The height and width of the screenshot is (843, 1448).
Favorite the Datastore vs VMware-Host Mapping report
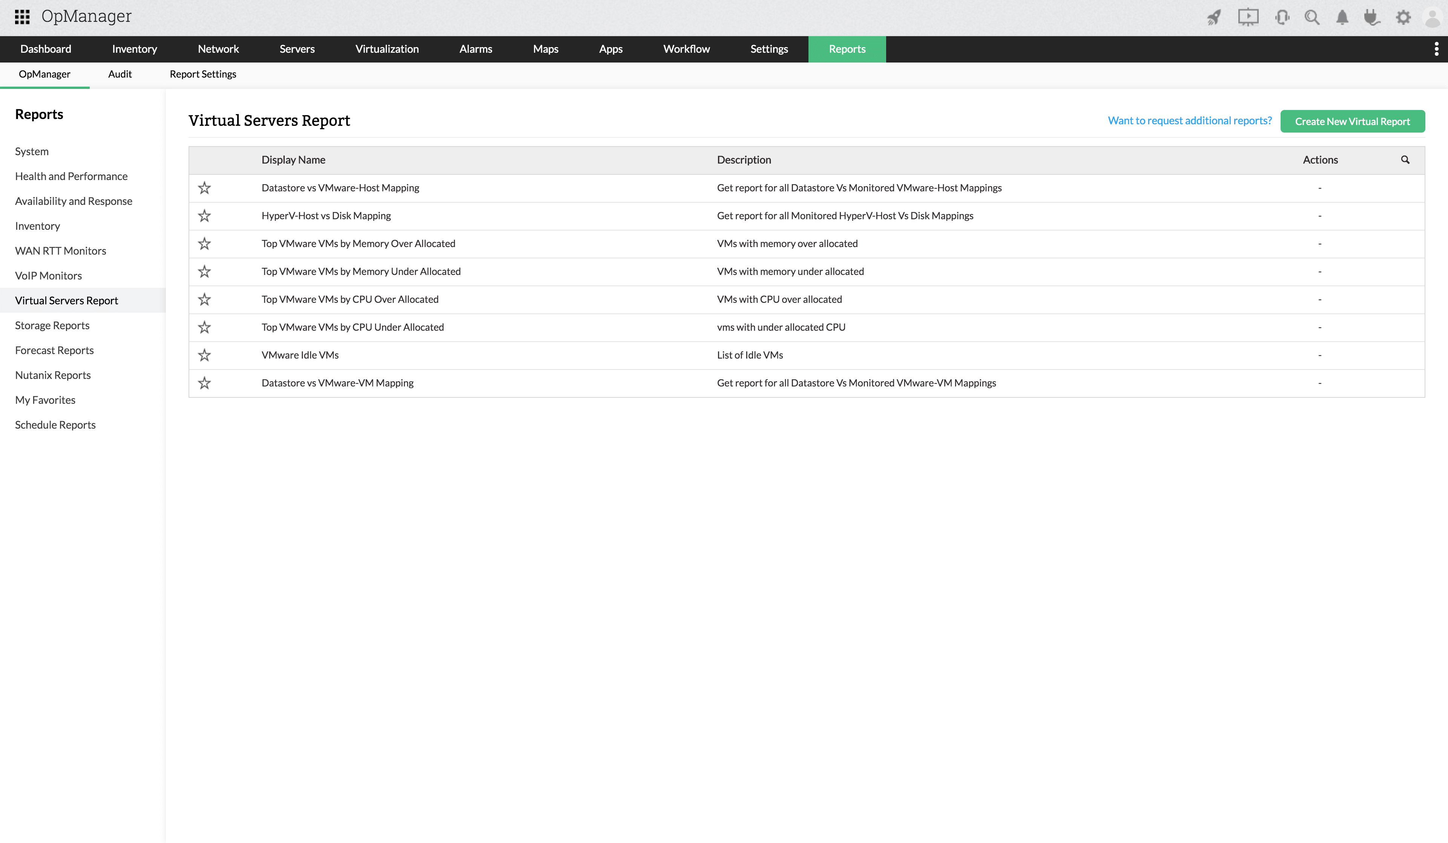click(204, 188)
